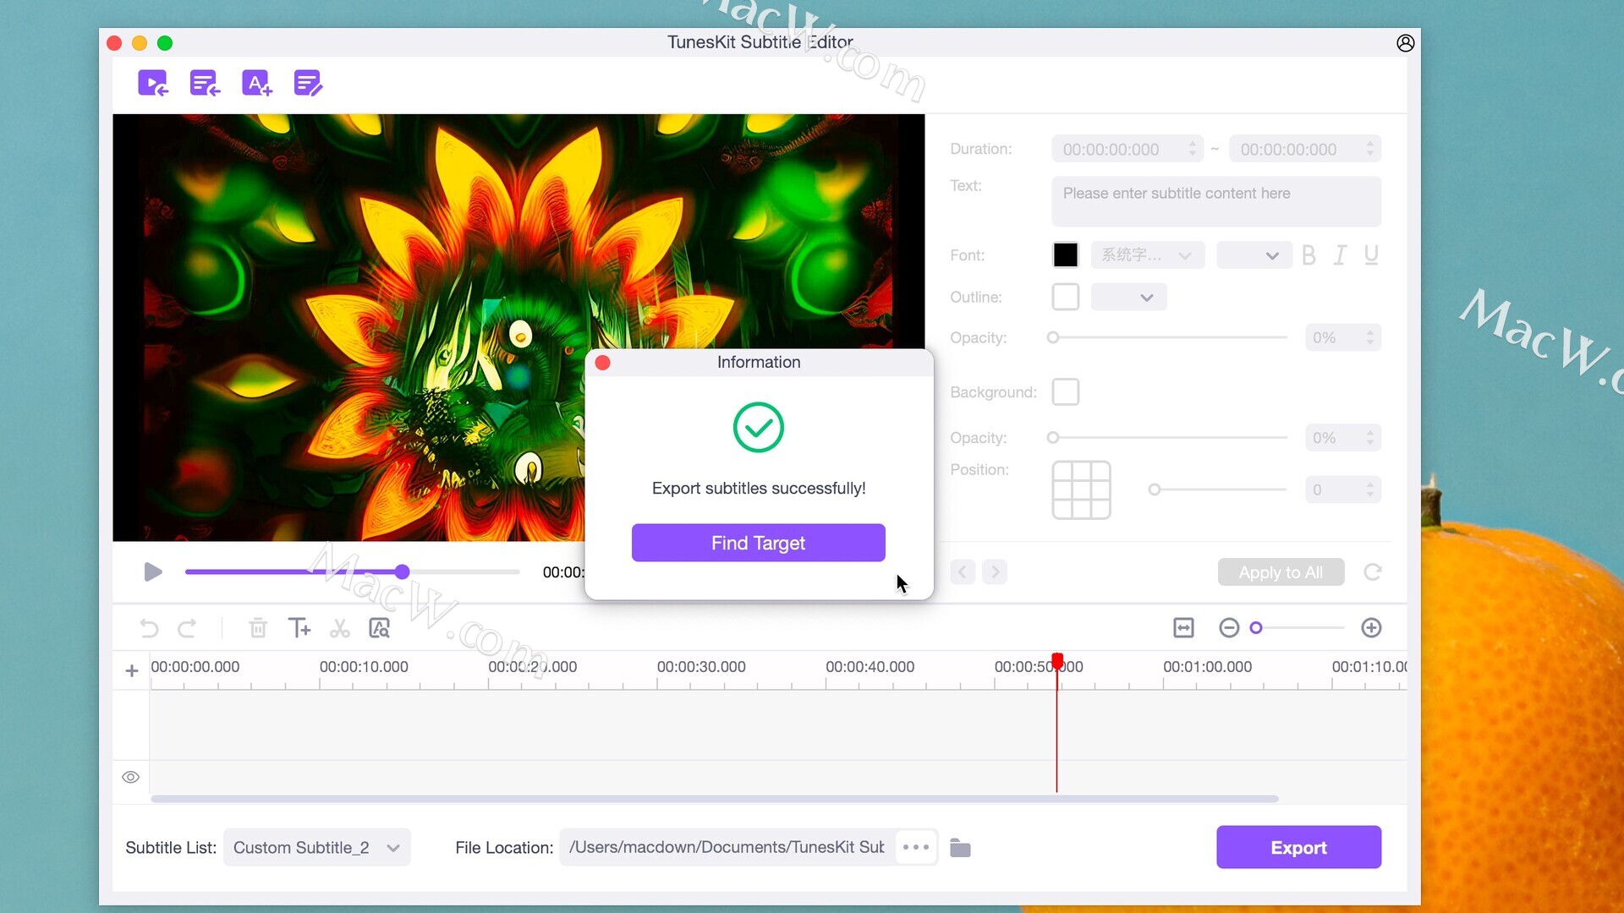Click the undo arrow icon
The width and height of the screenshot is (1624, 913).
tap(149, 628)
